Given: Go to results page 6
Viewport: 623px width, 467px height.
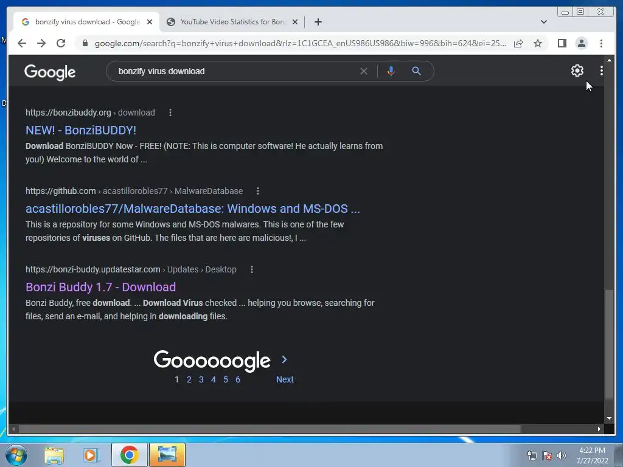Looking at the screenshot, I should pyautogui.click(x=238, y=379).
